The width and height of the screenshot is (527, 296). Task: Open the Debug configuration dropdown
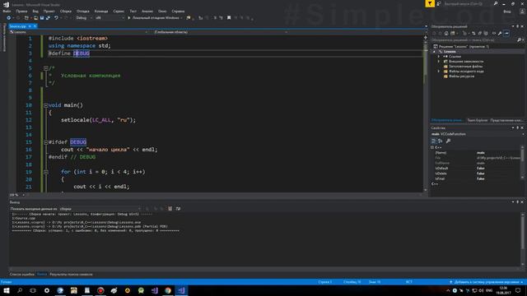coord(84,18)
